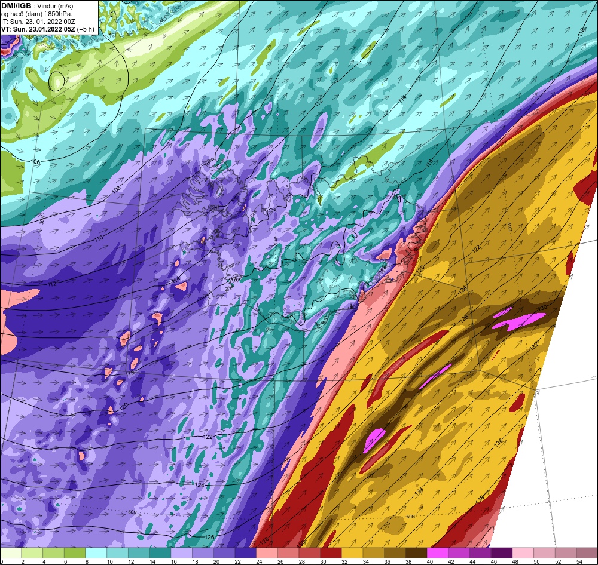Click the '108' contour height label

117,189
